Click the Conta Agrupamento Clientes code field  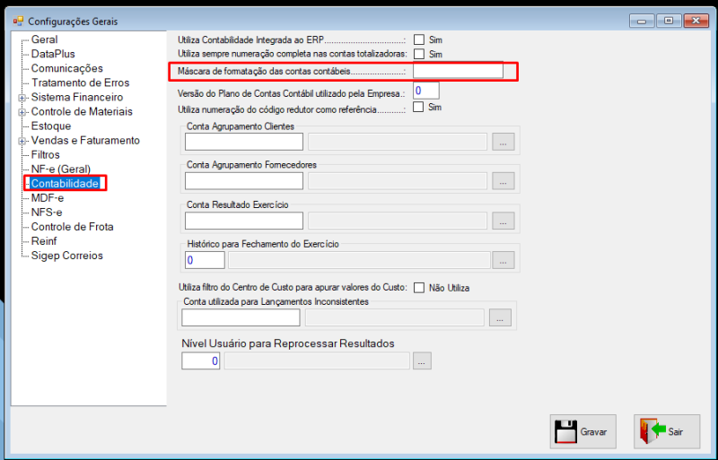tap(244, 142)
